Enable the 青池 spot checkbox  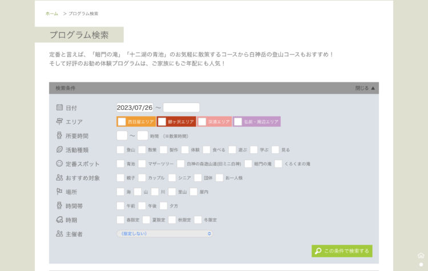click(x=120, y=164)
